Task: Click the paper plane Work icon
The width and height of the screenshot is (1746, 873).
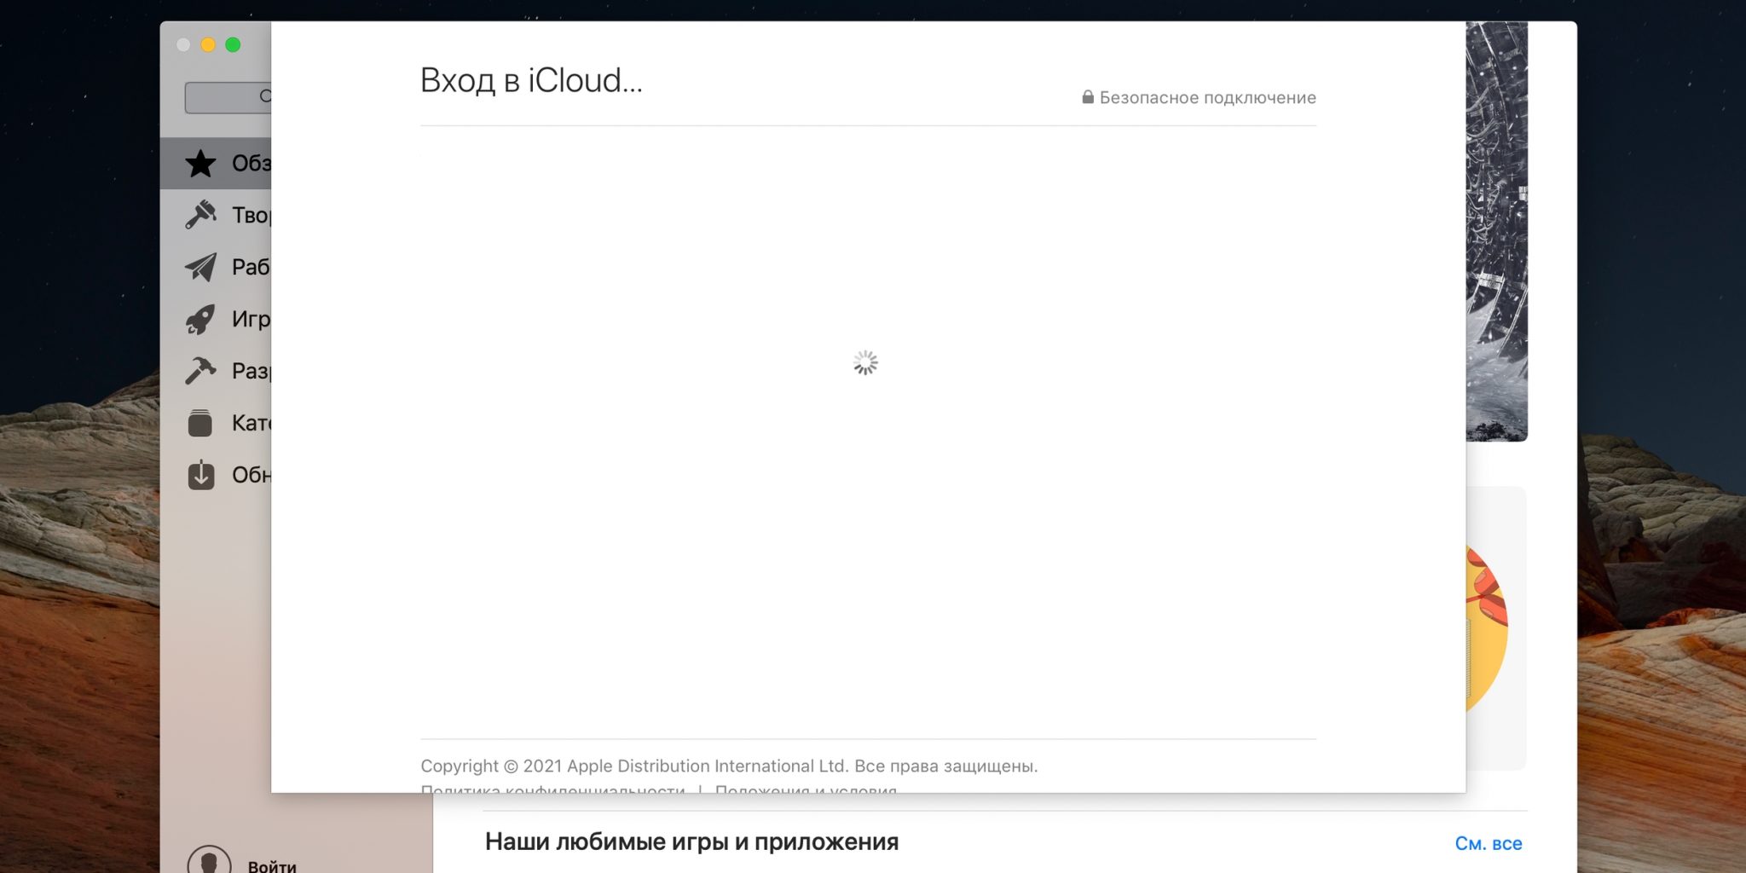Action: click(x=200, y=267)
